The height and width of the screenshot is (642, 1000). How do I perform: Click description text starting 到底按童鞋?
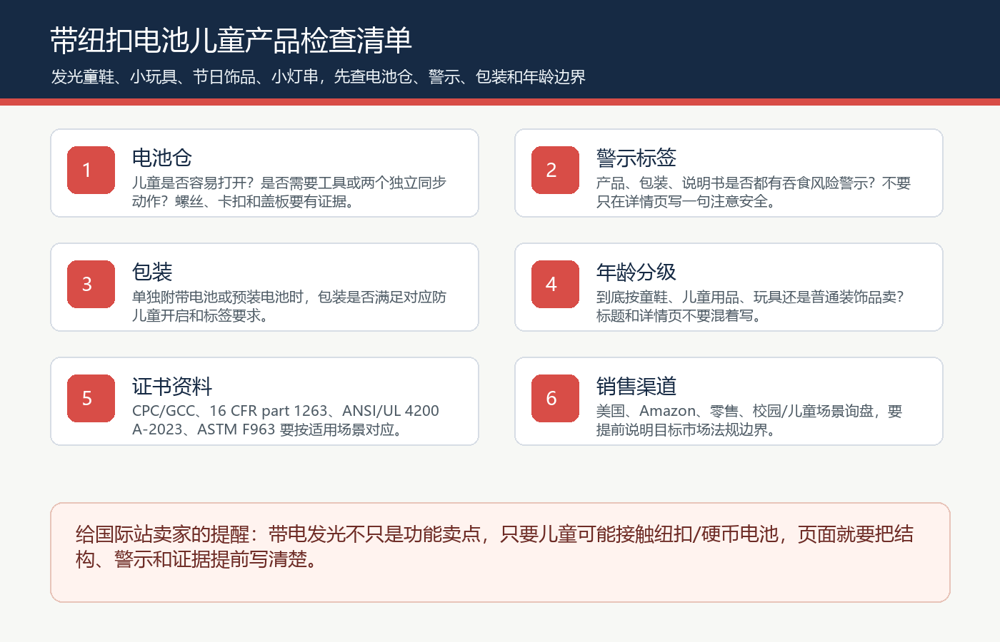[x=751, y=306]
